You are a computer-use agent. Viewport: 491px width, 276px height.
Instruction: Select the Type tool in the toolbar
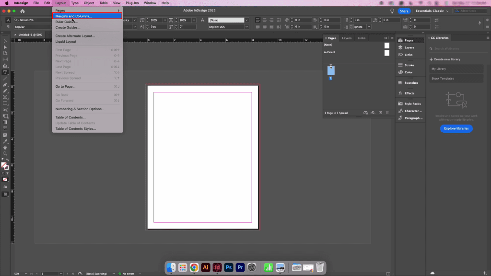pyautogui.click(x=5, y=71)
